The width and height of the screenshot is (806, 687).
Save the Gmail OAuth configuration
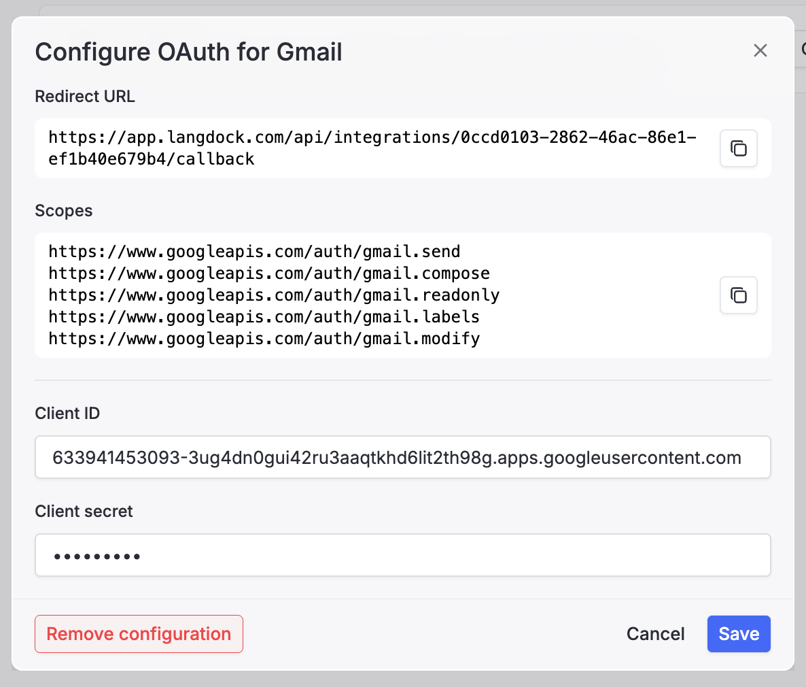739,634
